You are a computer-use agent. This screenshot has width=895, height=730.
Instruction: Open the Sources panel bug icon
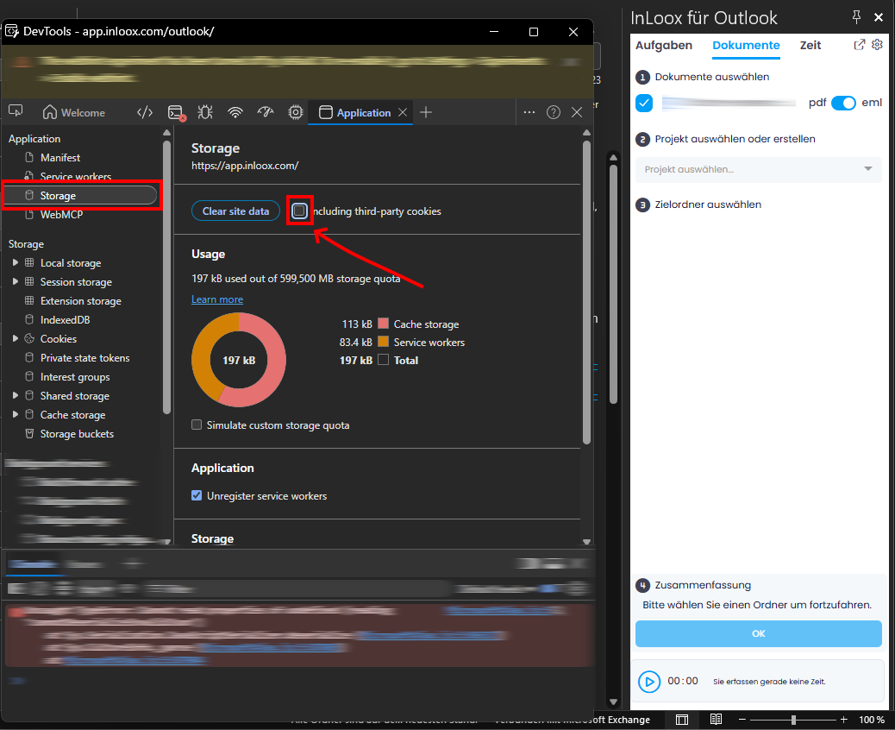coord(205,112)
